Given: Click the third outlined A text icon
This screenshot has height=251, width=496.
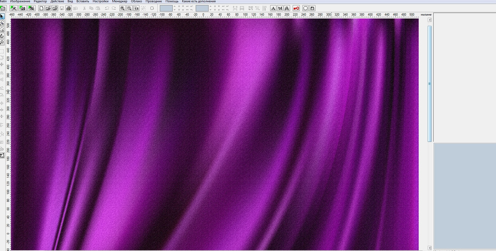Looking at the screenshot, I should click(x=287, y=8).
